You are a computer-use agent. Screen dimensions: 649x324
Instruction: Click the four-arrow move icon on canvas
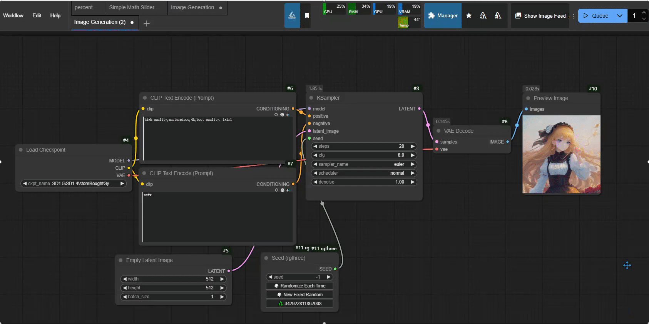pyautogui.click(x=627, y=265)
